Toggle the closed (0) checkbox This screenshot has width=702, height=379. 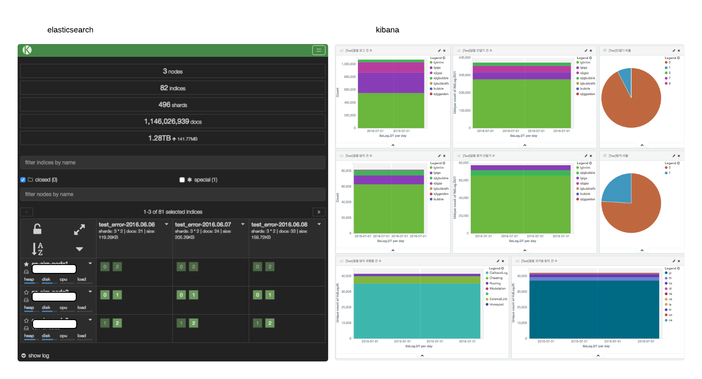(x=23, y=180)
